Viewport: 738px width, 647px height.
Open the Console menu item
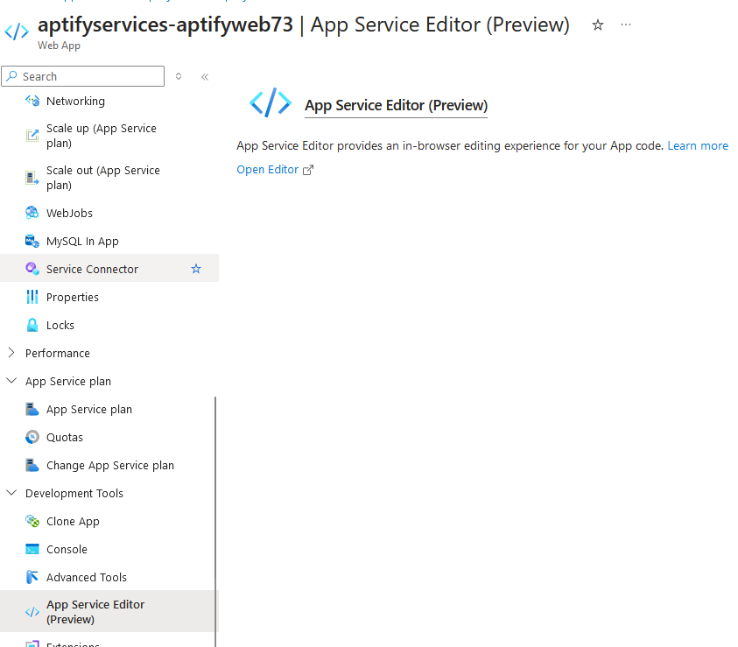click(x=67, y=549)
